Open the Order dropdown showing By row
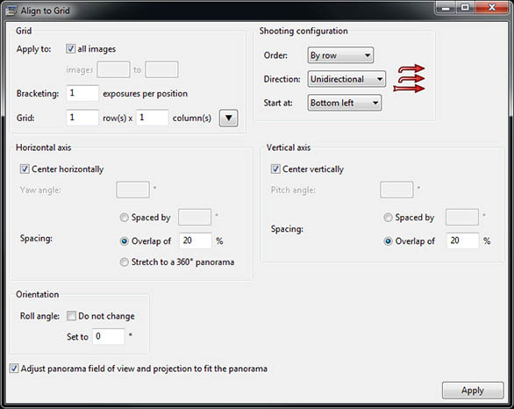The height and width of the screenshot is (409, 514). (x=340, y=55)
